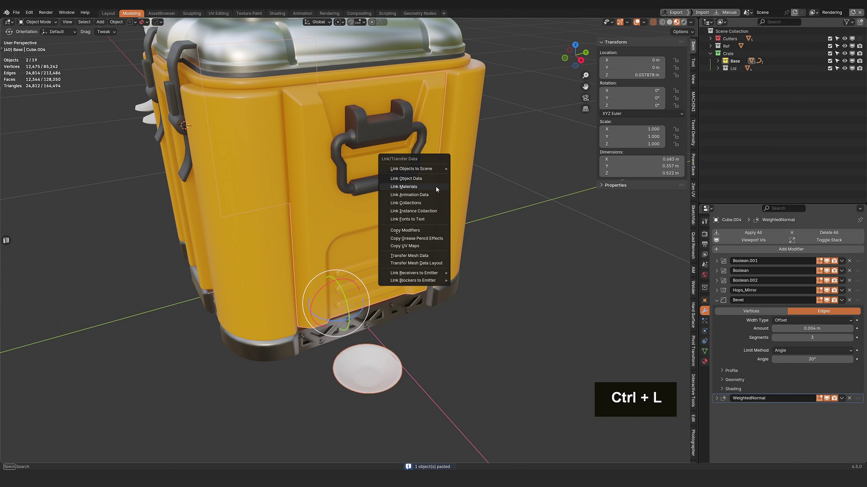Hide the Base collection with eye icon
Viewport: 867px width, 487px height.
point(844,61)
